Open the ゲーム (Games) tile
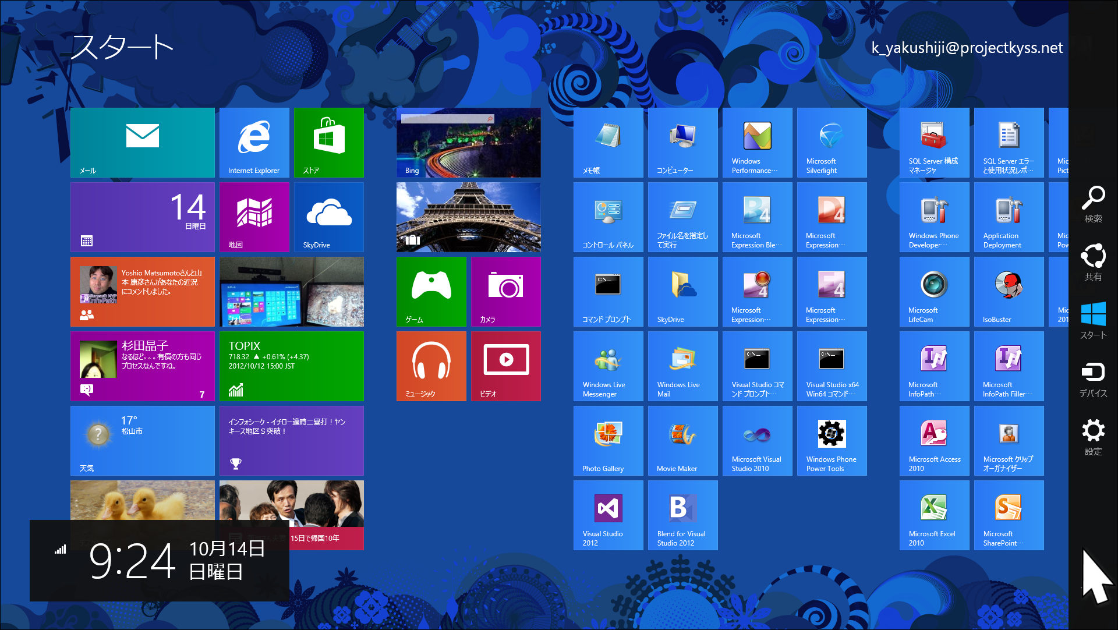The image size is (1118, 630). (x=431, y=292)
